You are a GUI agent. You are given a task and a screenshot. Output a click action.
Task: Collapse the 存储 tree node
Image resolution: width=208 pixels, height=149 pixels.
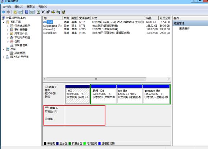point(4,49)
